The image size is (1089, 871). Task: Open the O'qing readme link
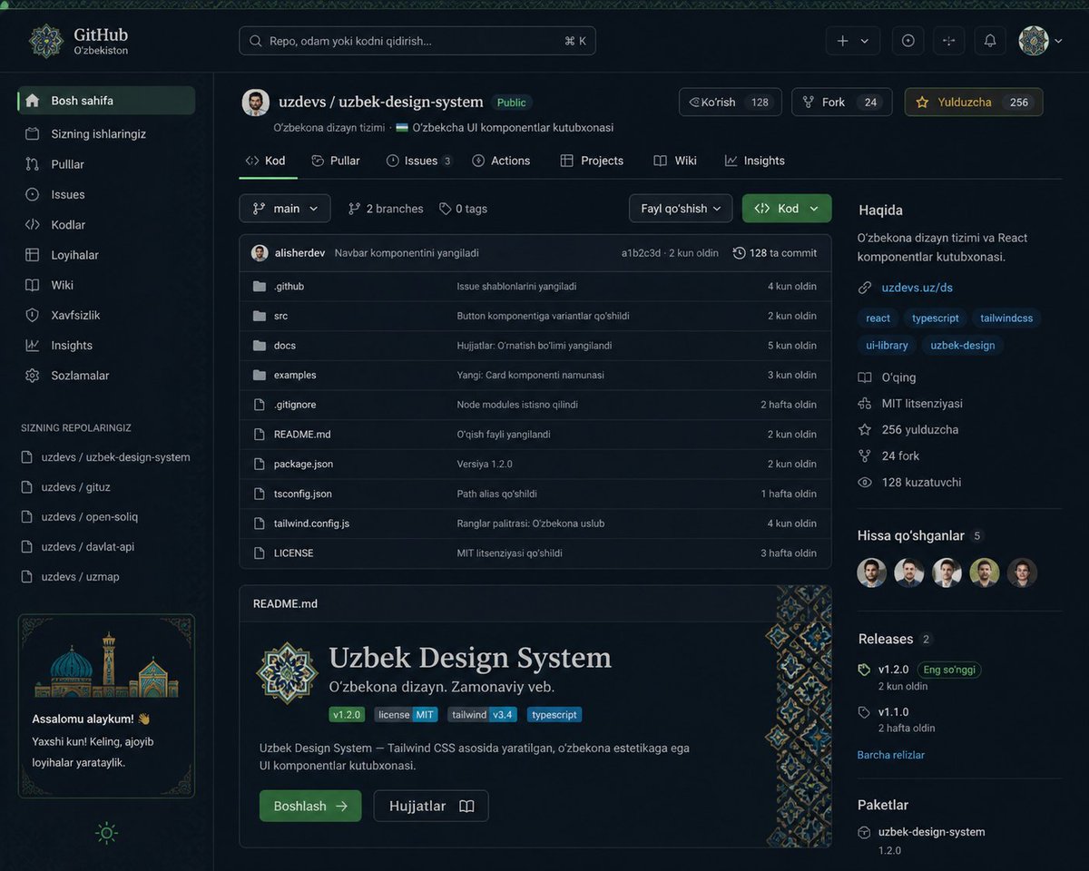[x=888, y=377]
